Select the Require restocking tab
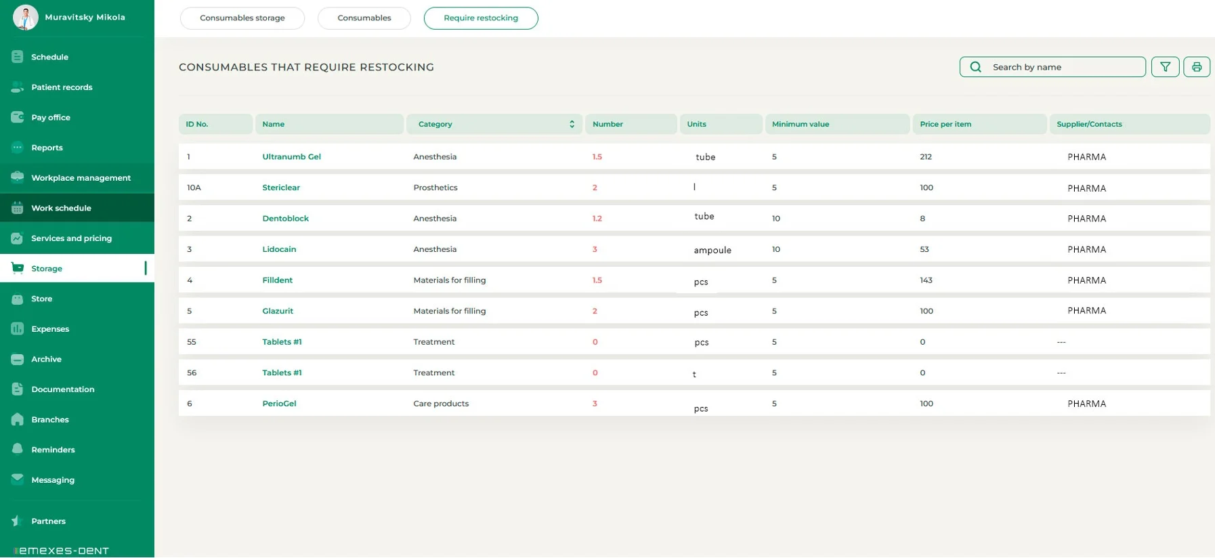Viewport: 1215px width, 558px height. pyautogui.click(x=481, y=18)
